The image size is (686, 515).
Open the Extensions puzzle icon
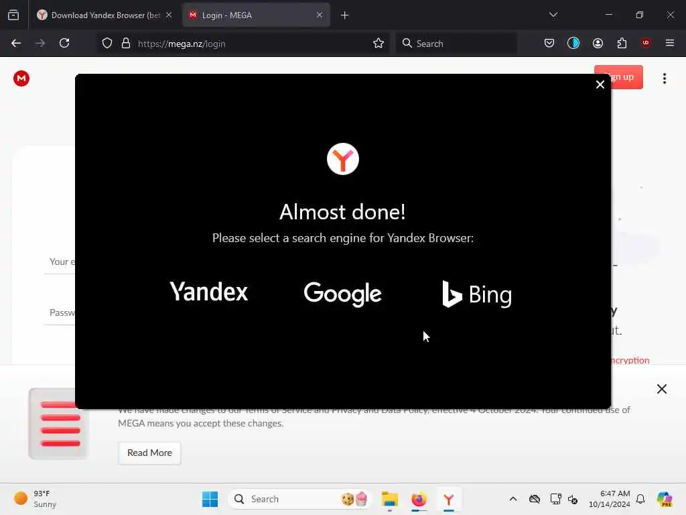point(622,43)
